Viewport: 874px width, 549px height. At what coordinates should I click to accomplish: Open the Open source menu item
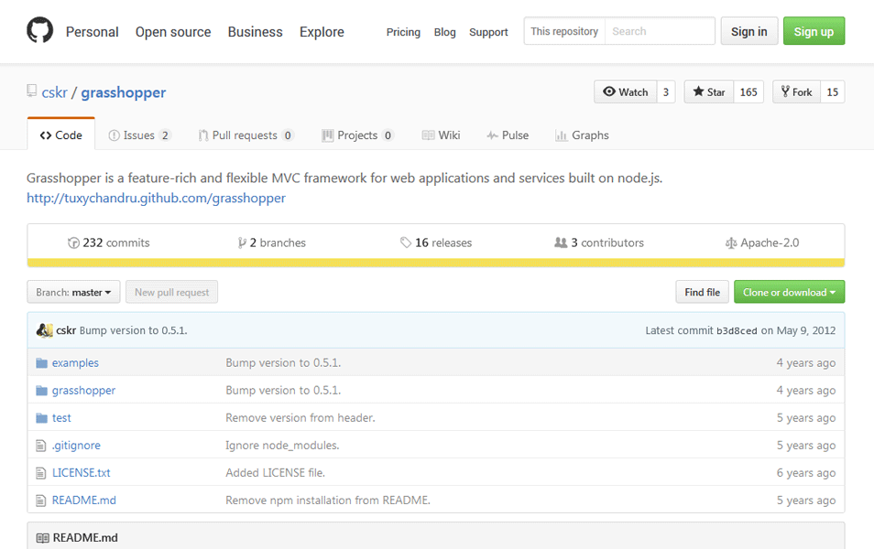pos(173,32)
